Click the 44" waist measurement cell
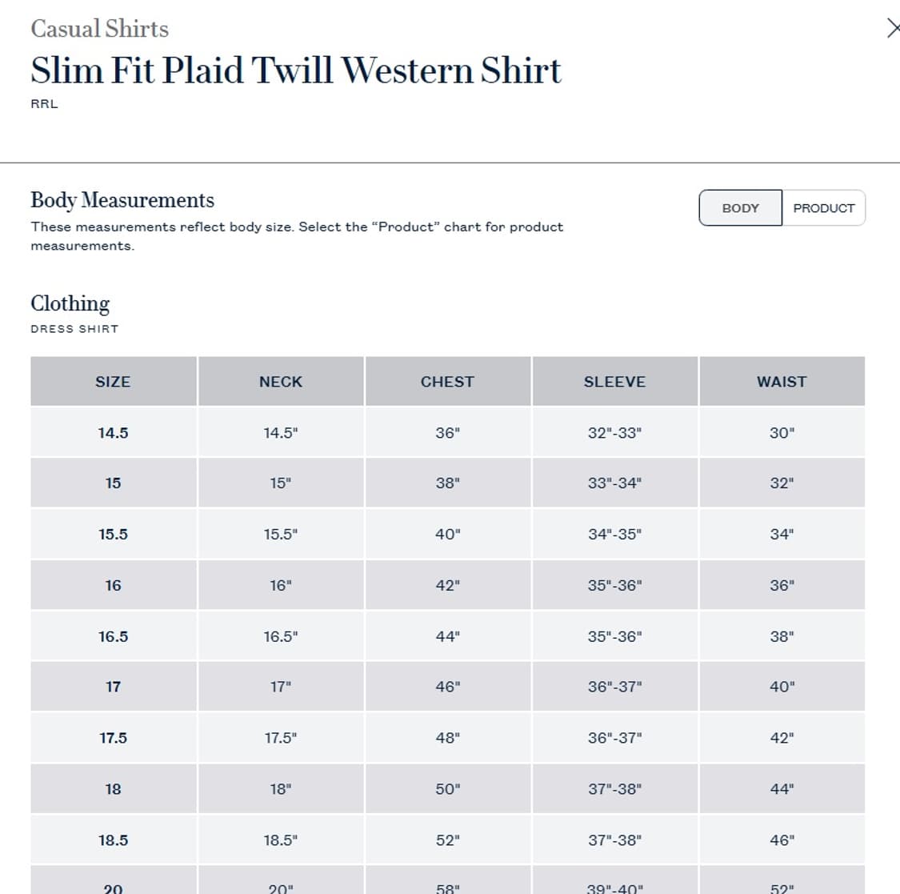 click(782, 789)
